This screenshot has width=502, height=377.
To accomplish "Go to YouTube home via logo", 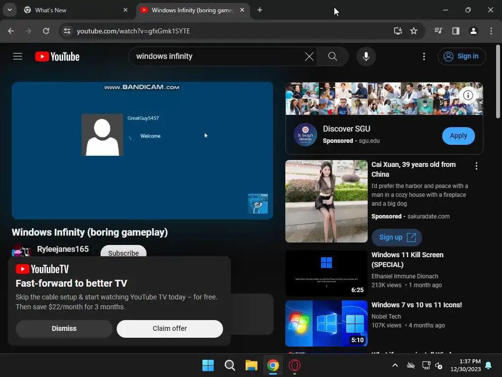I will coord(57,56).
